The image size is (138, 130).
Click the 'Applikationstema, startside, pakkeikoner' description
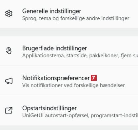pyautogui.click(x=70, y=56)
